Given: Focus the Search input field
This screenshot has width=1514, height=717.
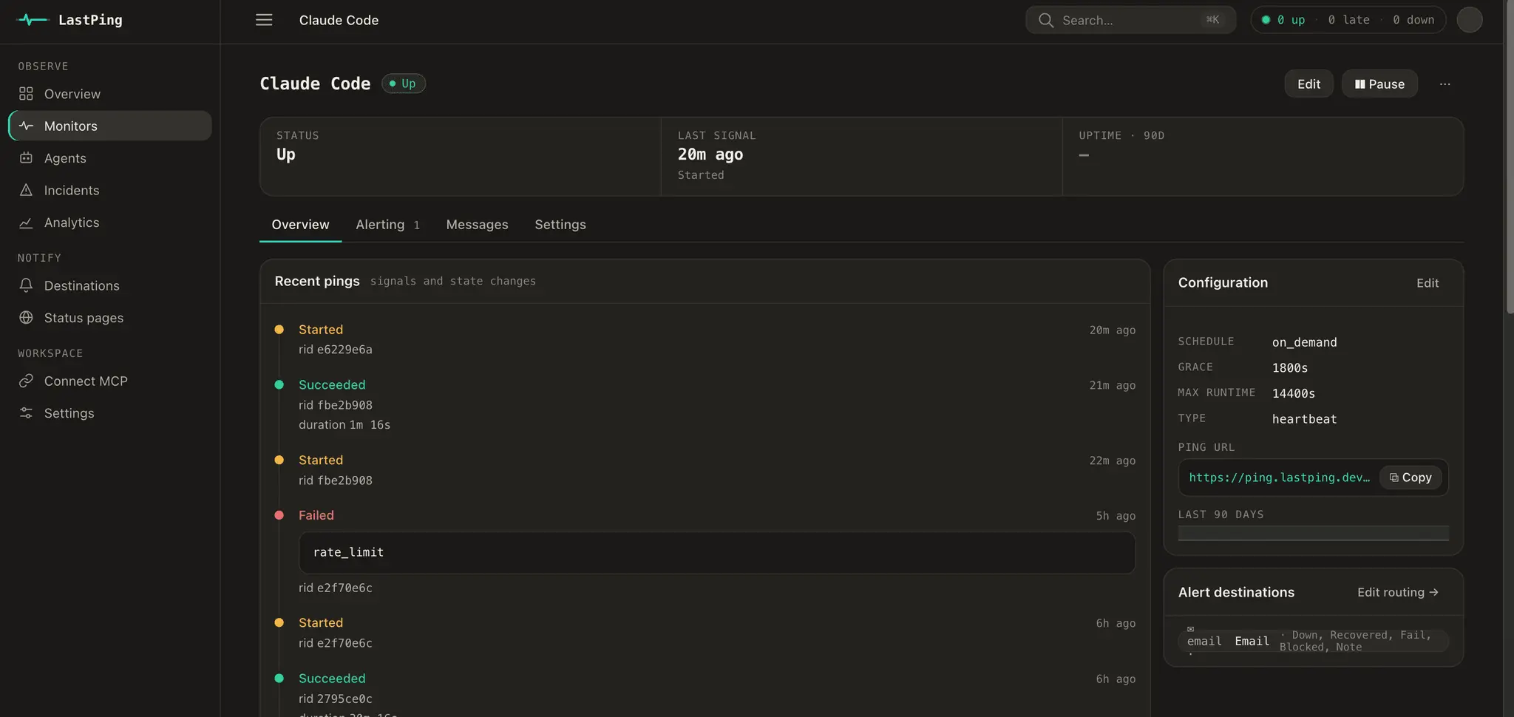Looking at the screenshot, I should (1130, 20).
